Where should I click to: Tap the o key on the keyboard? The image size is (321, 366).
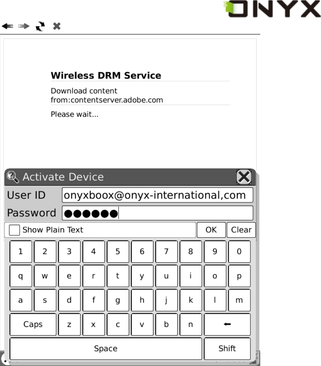[x=215, y=276]
